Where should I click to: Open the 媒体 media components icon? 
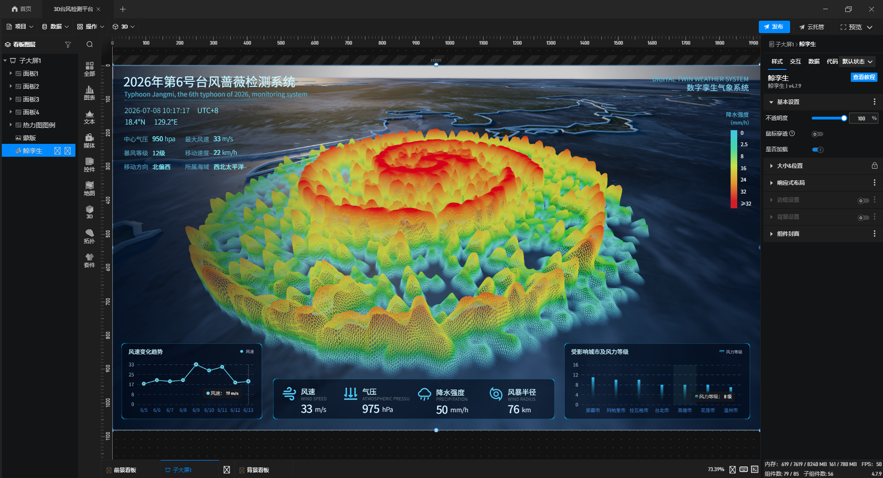click(x=89, y=141)
